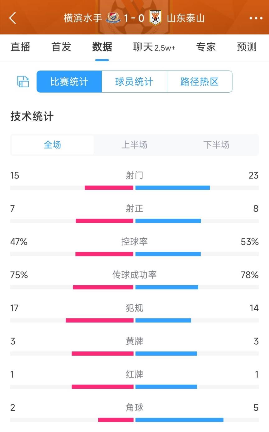Tap the blue 射门 shots bar
The image size is (269, 432).
(x=173, y=188)
